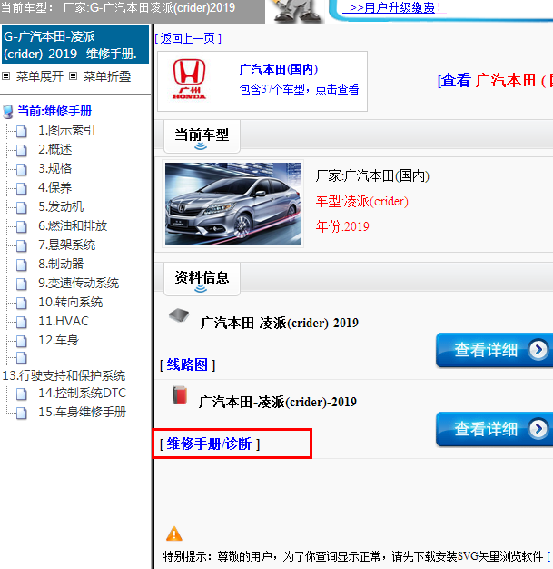Select 15.车身维修手册 chapter

[x=82, y=413]
